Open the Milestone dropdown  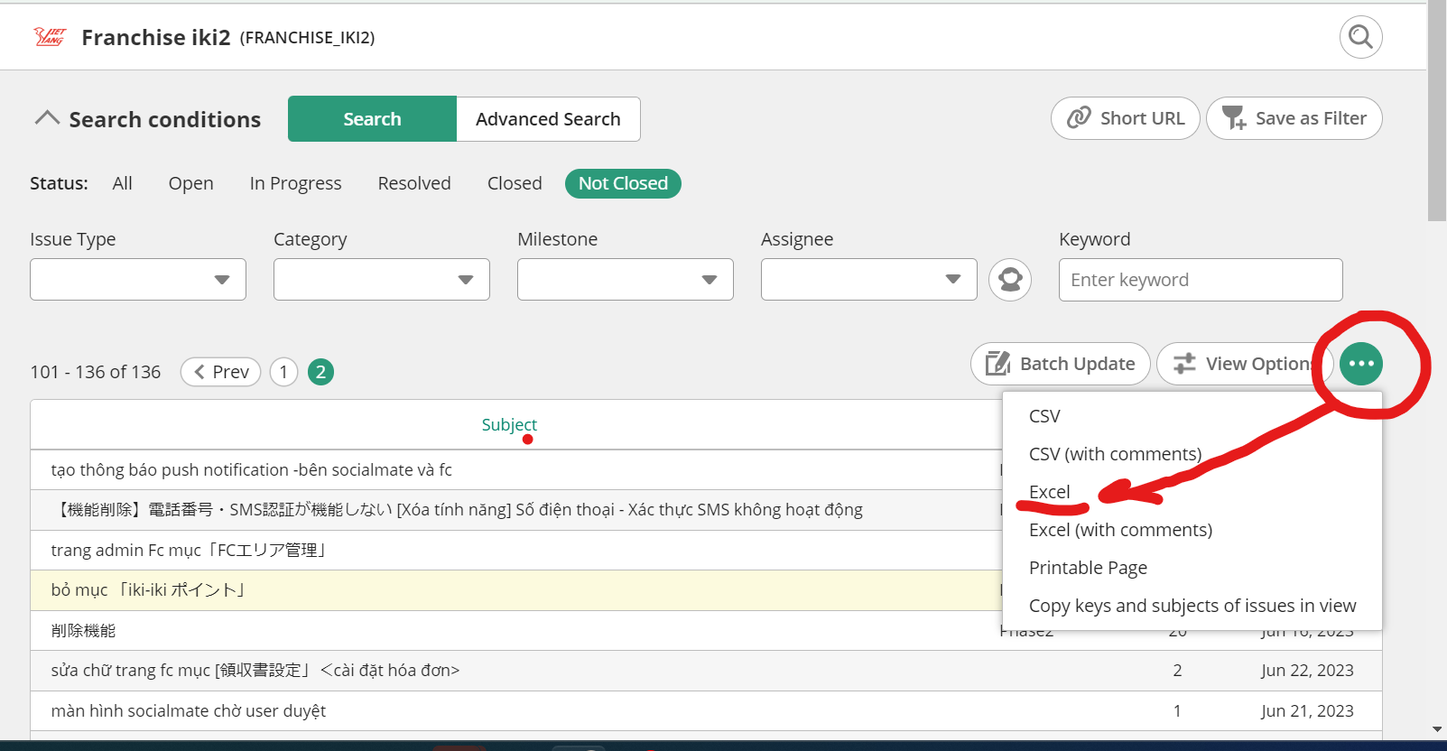coord(626,280)
